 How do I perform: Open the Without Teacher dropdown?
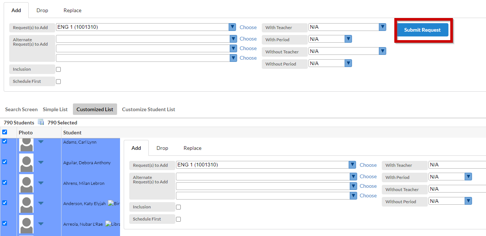point(382,51)
